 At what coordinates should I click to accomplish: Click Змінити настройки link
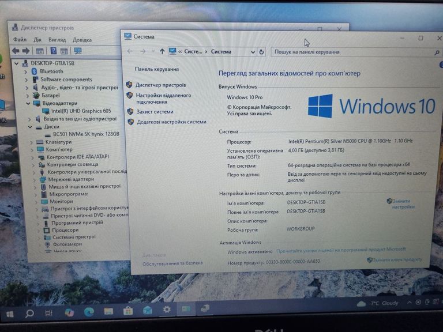click(x=403, y=204)
